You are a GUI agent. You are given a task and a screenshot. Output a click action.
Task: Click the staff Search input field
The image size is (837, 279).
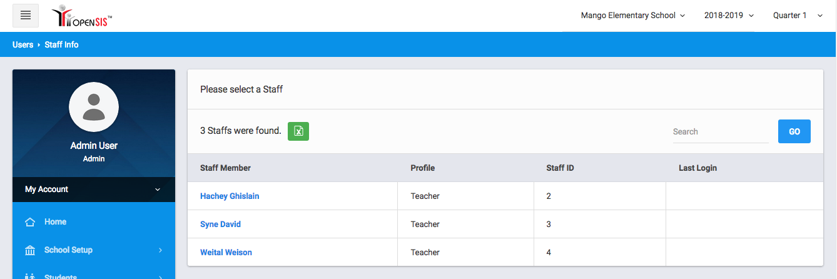pos(720,132)
